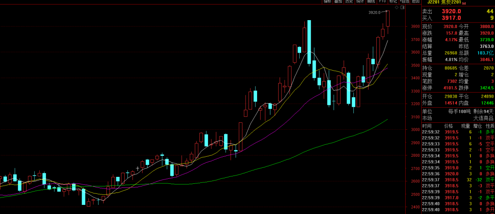The width and height of the screenshot is (495, 214).
Task: Click the red M marker beside 焦炭2201
Action: [x=464, y=4]
